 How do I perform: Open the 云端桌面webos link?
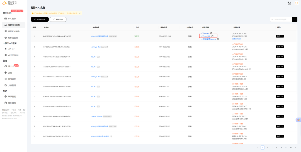pyautogui.click(x=208, y=39)
